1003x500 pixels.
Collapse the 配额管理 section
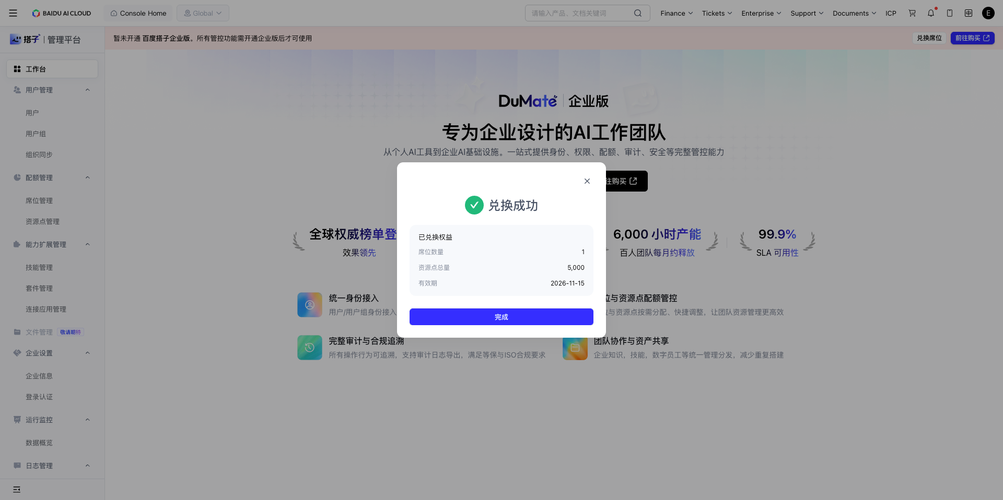click(88, 177)
